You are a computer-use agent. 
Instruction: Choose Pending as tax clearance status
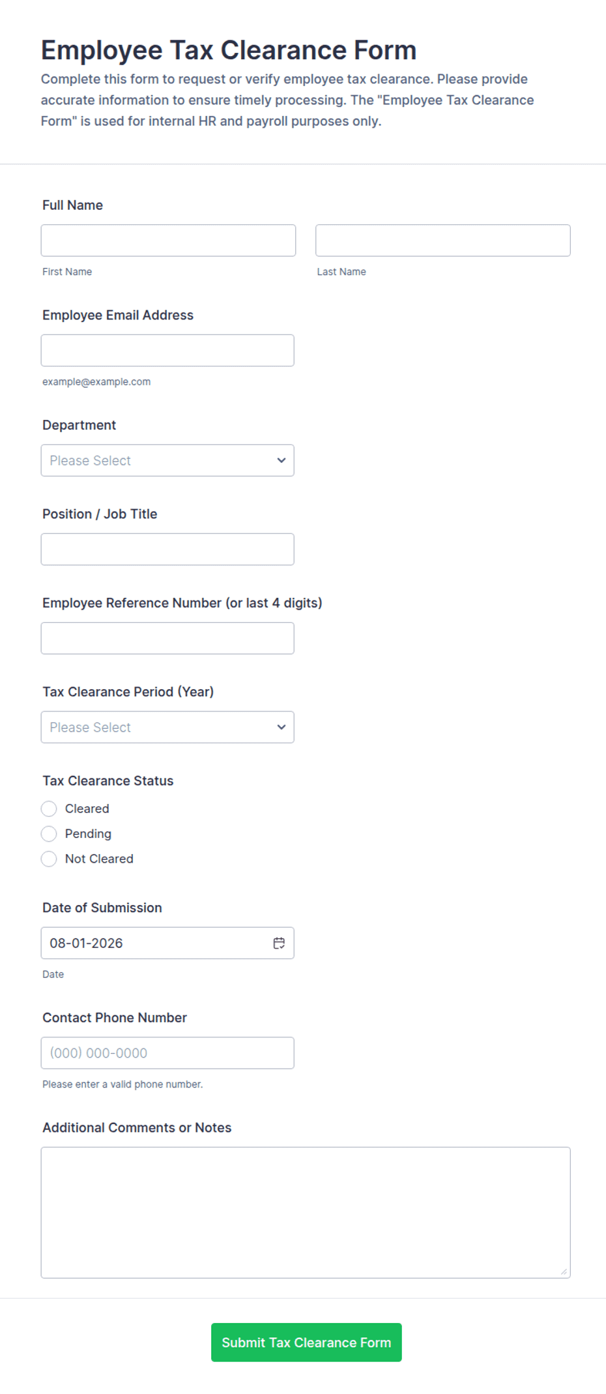pyautogui.click(x=49, y=834)
